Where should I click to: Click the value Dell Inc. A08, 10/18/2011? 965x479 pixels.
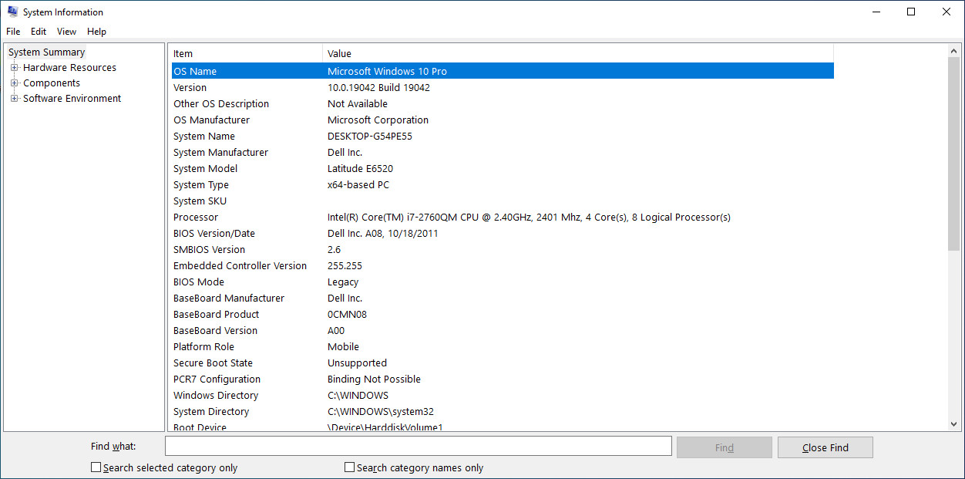tap(382, 233)
